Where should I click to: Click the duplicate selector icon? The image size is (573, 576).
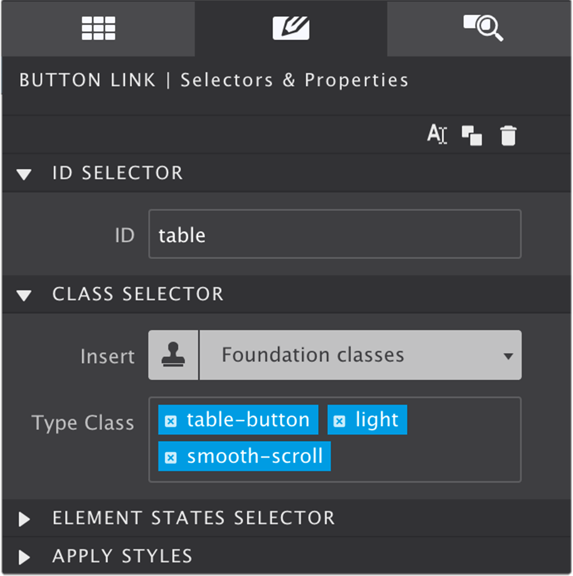[472, 135]
